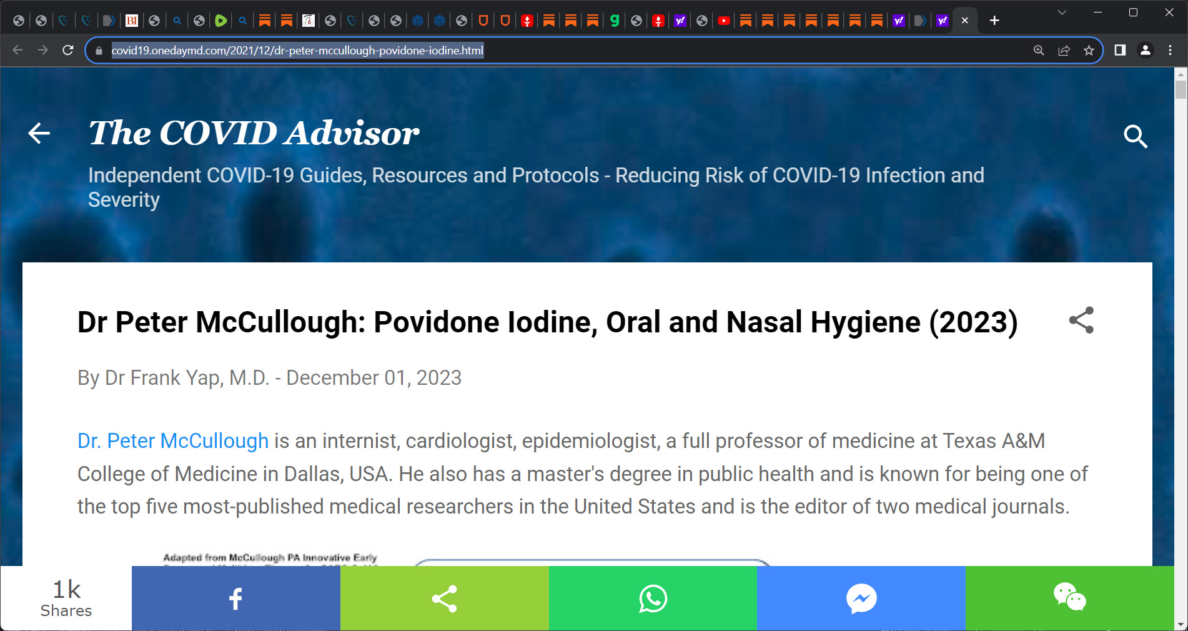Go back using the browser back arrow
This screenshot has height=631, width=1188.
[x=17, y=51]
